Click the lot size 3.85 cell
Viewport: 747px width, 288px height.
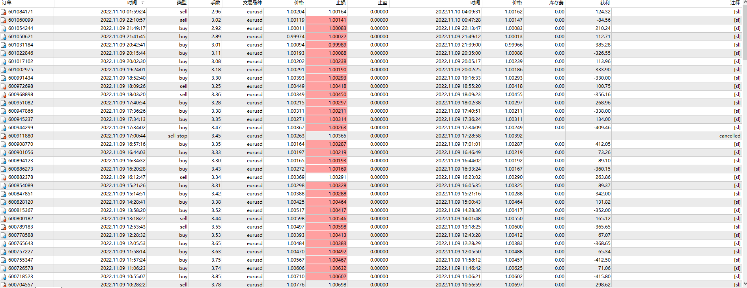tap(216, 277)
